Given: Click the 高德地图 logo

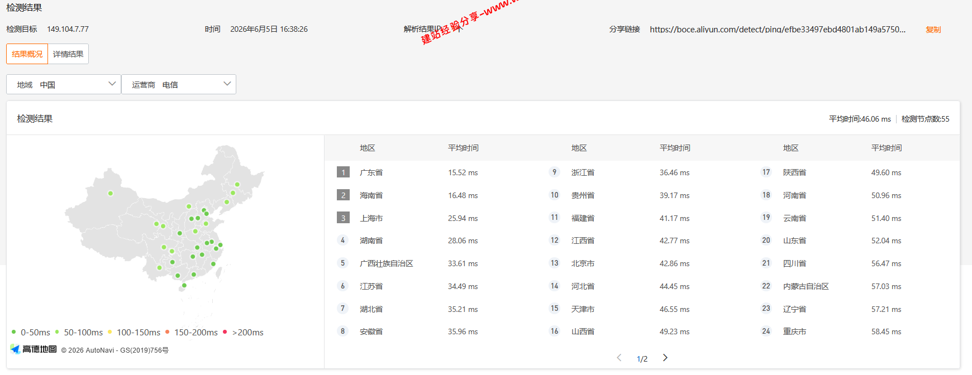Looking at the screenshot, I should [x=34, y=349].
